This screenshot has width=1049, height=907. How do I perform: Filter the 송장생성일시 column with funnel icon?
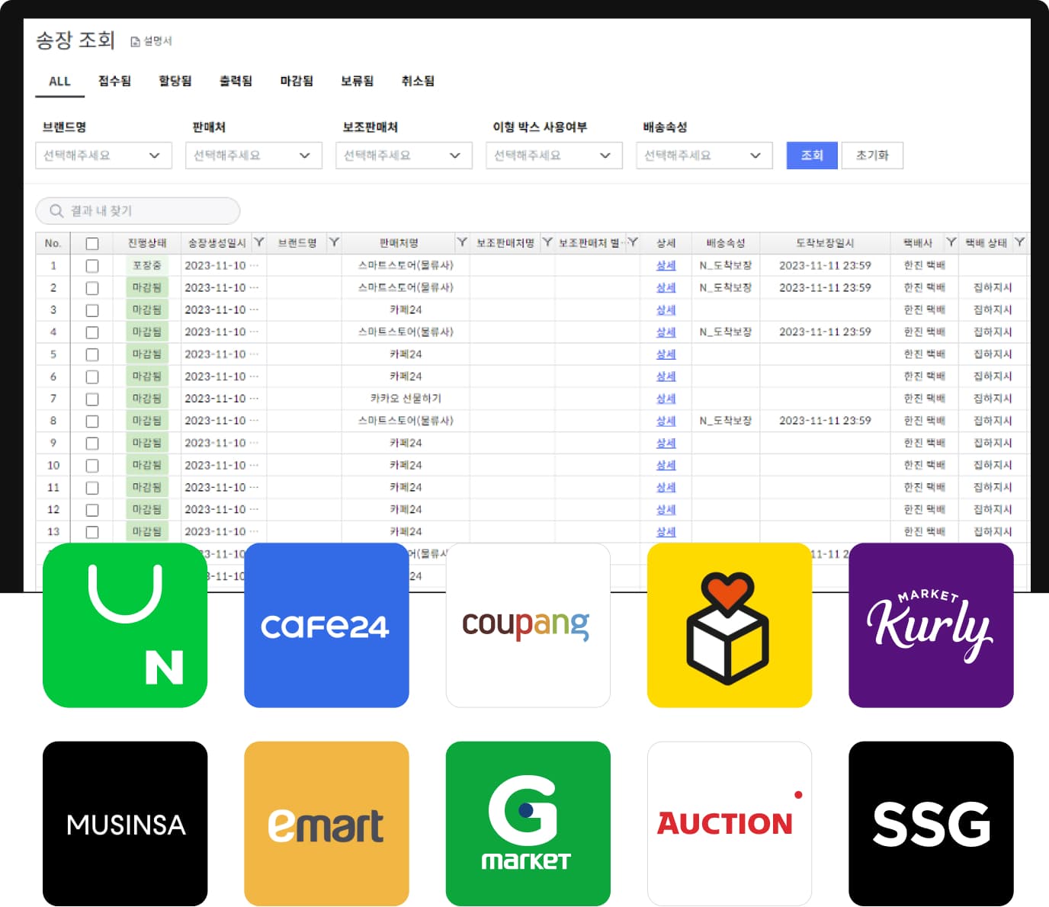click(259, 242)
